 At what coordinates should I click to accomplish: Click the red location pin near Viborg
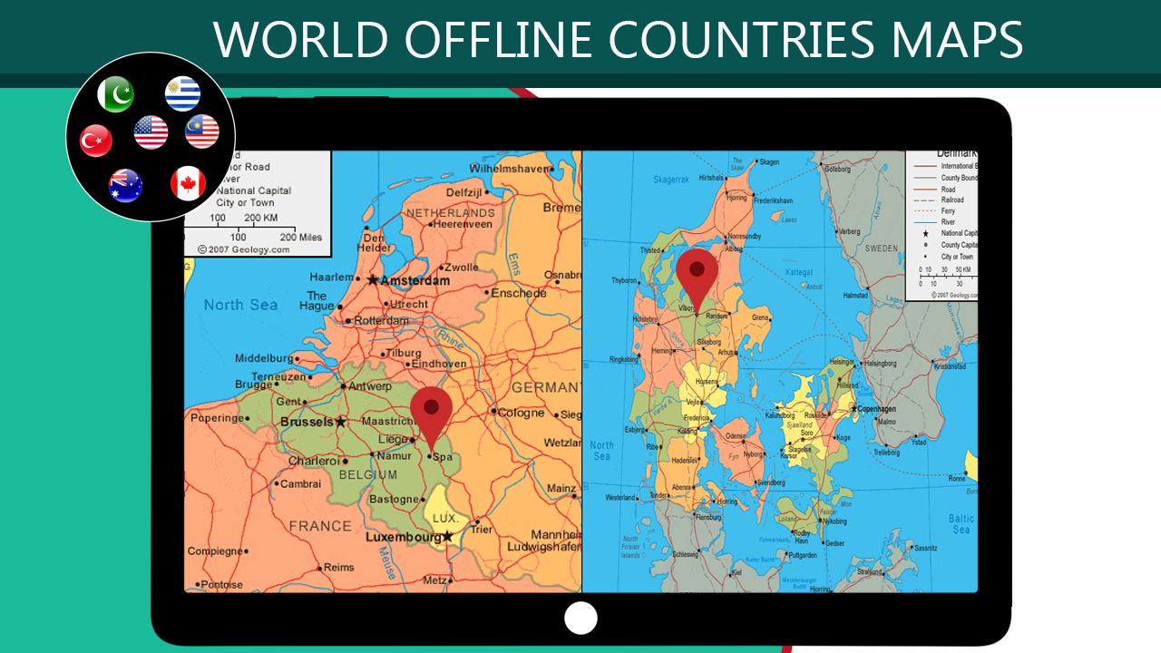(697, 279)
